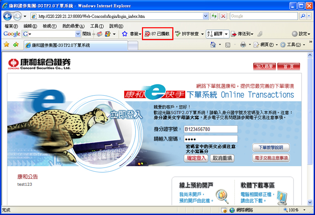The width and height of the screenshot is (315, 215).
Task: Click the 請輸入密碼 password field
Action: 211,139
